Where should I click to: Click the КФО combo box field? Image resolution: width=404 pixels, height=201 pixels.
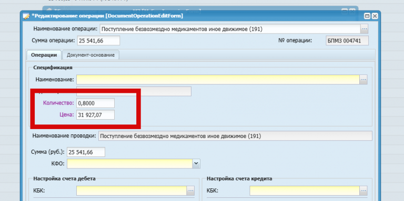click(130, 163)
